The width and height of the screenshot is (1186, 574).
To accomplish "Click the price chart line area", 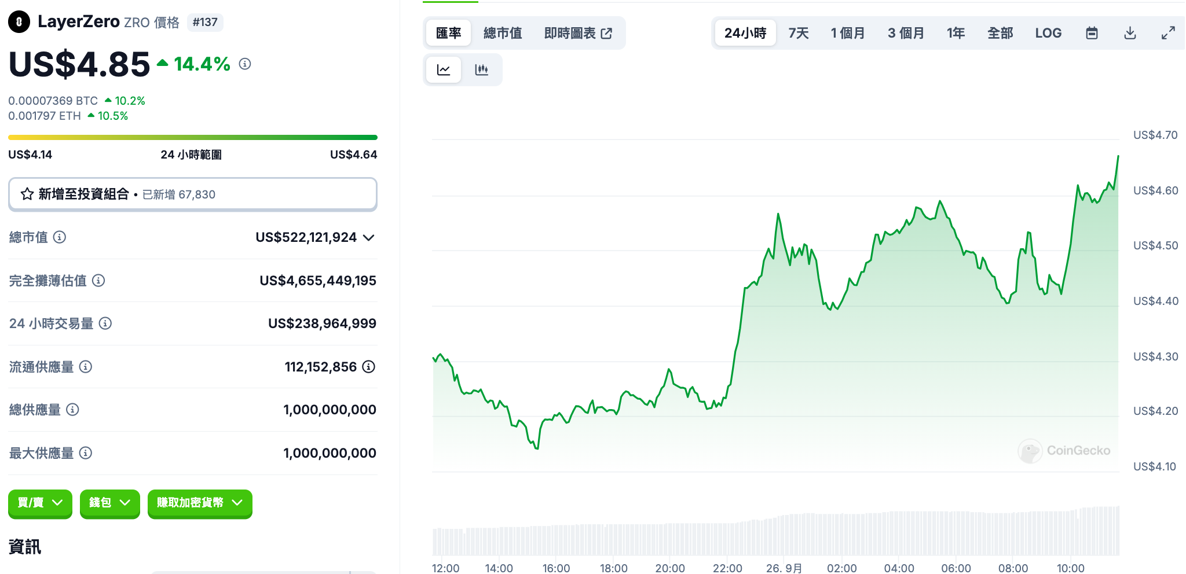I will tap(775, 307).
